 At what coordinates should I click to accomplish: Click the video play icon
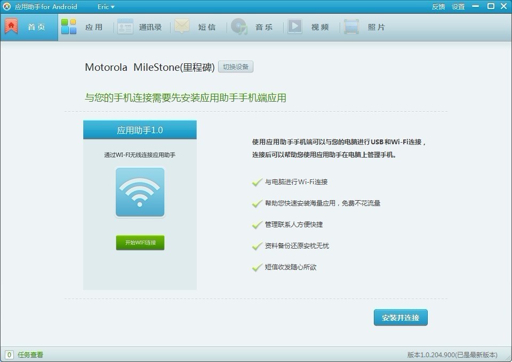click(x=295, y=27)
